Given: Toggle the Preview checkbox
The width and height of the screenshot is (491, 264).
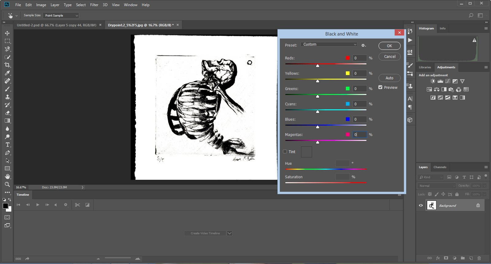Looking at the screenshot, I should coord(381,87).
